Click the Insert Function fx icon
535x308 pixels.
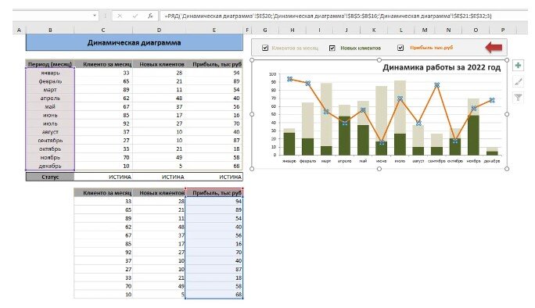(x=150, y=16)
